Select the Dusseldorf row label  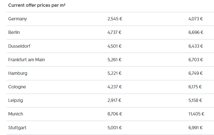pyautogui.click(x=19, y=46)
